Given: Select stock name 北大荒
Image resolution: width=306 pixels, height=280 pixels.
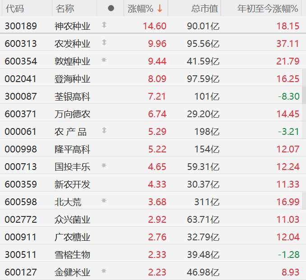Looking at the screenshot, I should pyautogui.click(x=68, y=202).
